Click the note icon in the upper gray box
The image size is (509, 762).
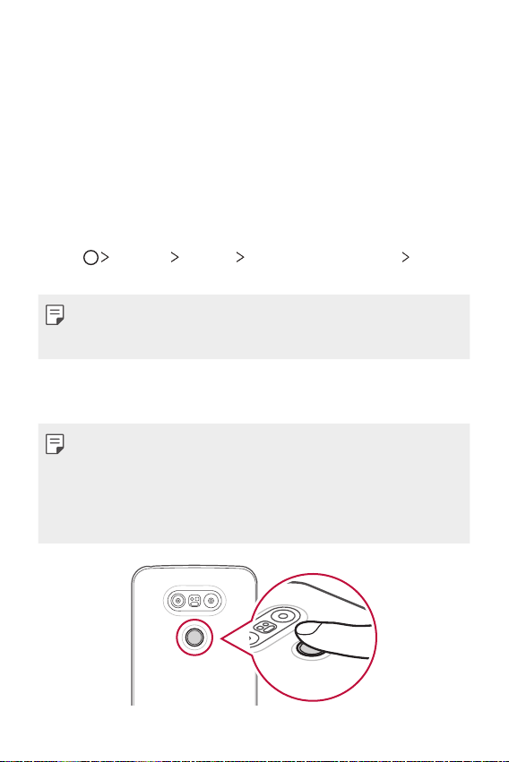point(55,315)
